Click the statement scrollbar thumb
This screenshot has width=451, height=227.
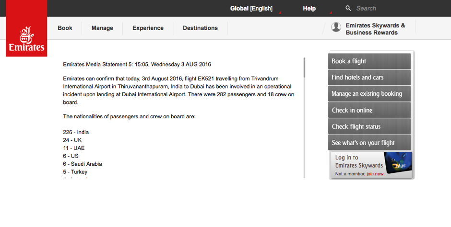(304, 68)
